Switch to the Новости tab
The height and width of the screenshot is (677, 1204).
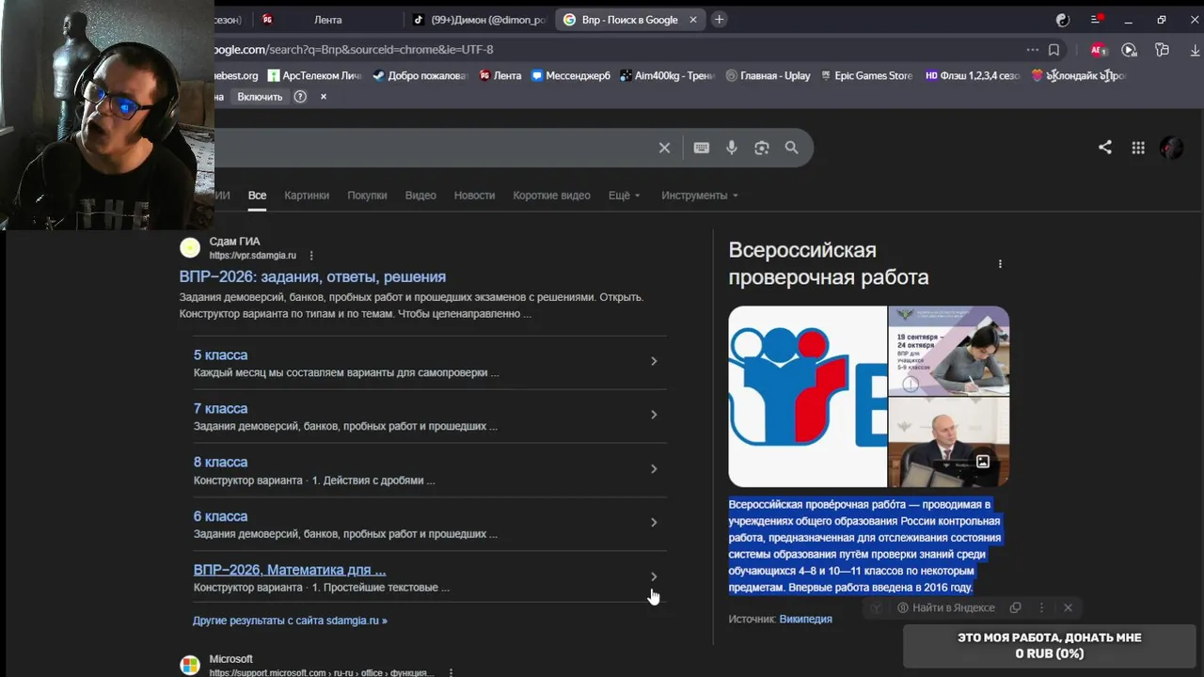[x=474, y=196]
